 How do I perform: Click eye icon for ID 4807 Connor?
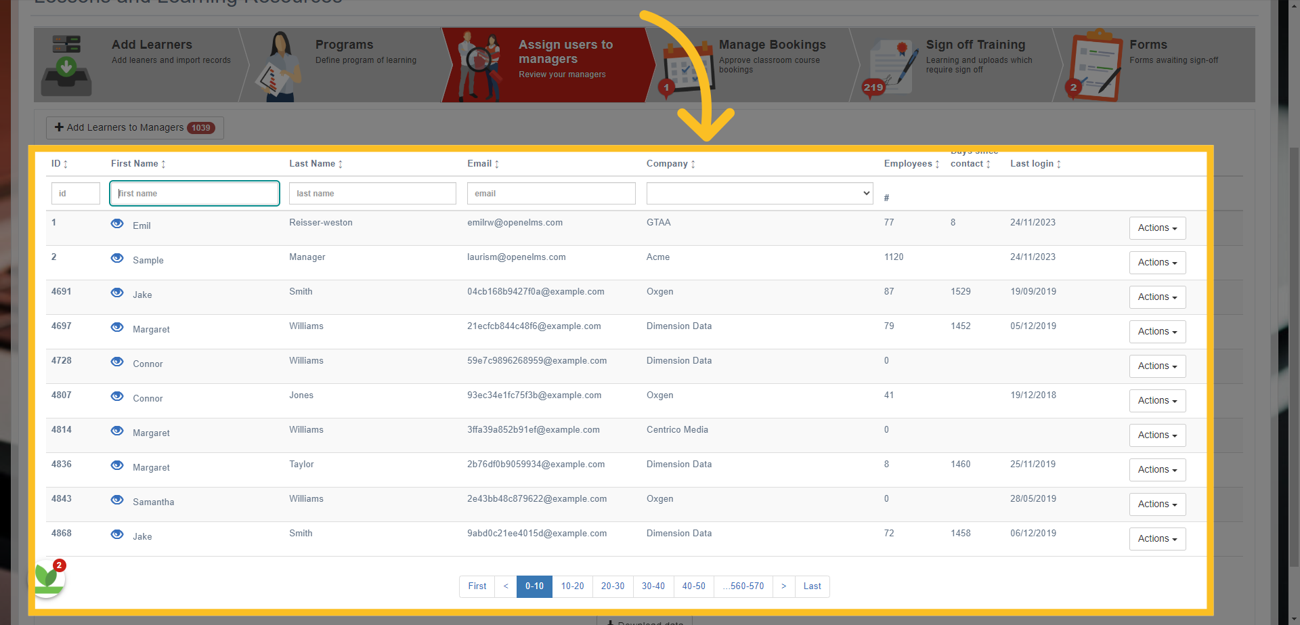click(117, 396)
